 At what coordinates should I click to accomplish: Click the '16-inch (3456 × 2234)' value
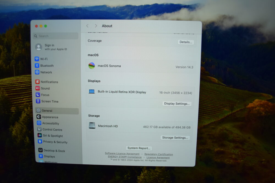point(175,93)
